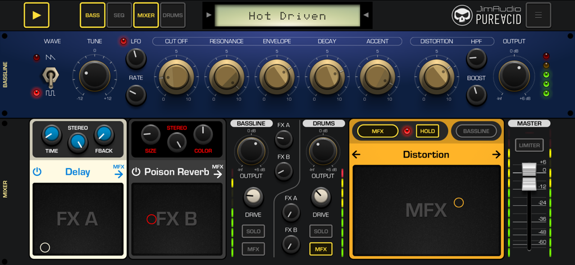Toggle the Delay power icon
The height and width of the screenshot is (265, 575).
pos(36,171)
